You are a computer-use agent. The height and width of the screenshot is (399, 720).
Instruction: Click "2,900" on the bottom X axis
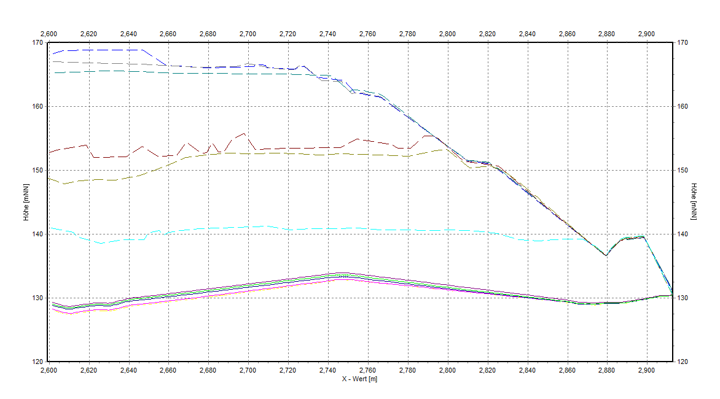646,370
